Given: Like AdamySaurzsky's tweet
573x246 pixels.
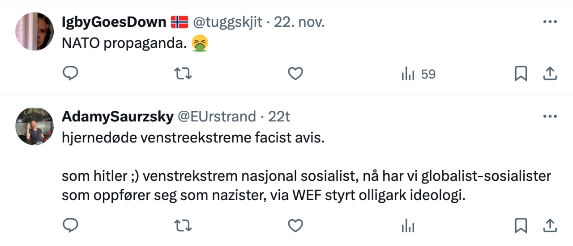Looking at the screenshot, I should pyautogui.click(x=295, y=225).
